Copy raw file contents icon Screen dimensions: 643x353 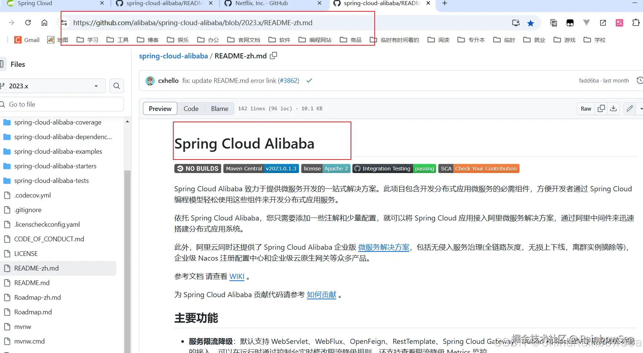[601, 108]
